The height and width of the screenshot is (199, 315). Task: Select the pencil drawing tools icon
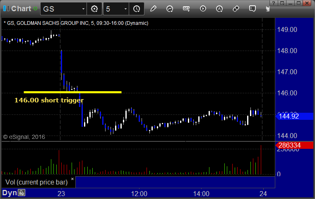click(153, 9)
